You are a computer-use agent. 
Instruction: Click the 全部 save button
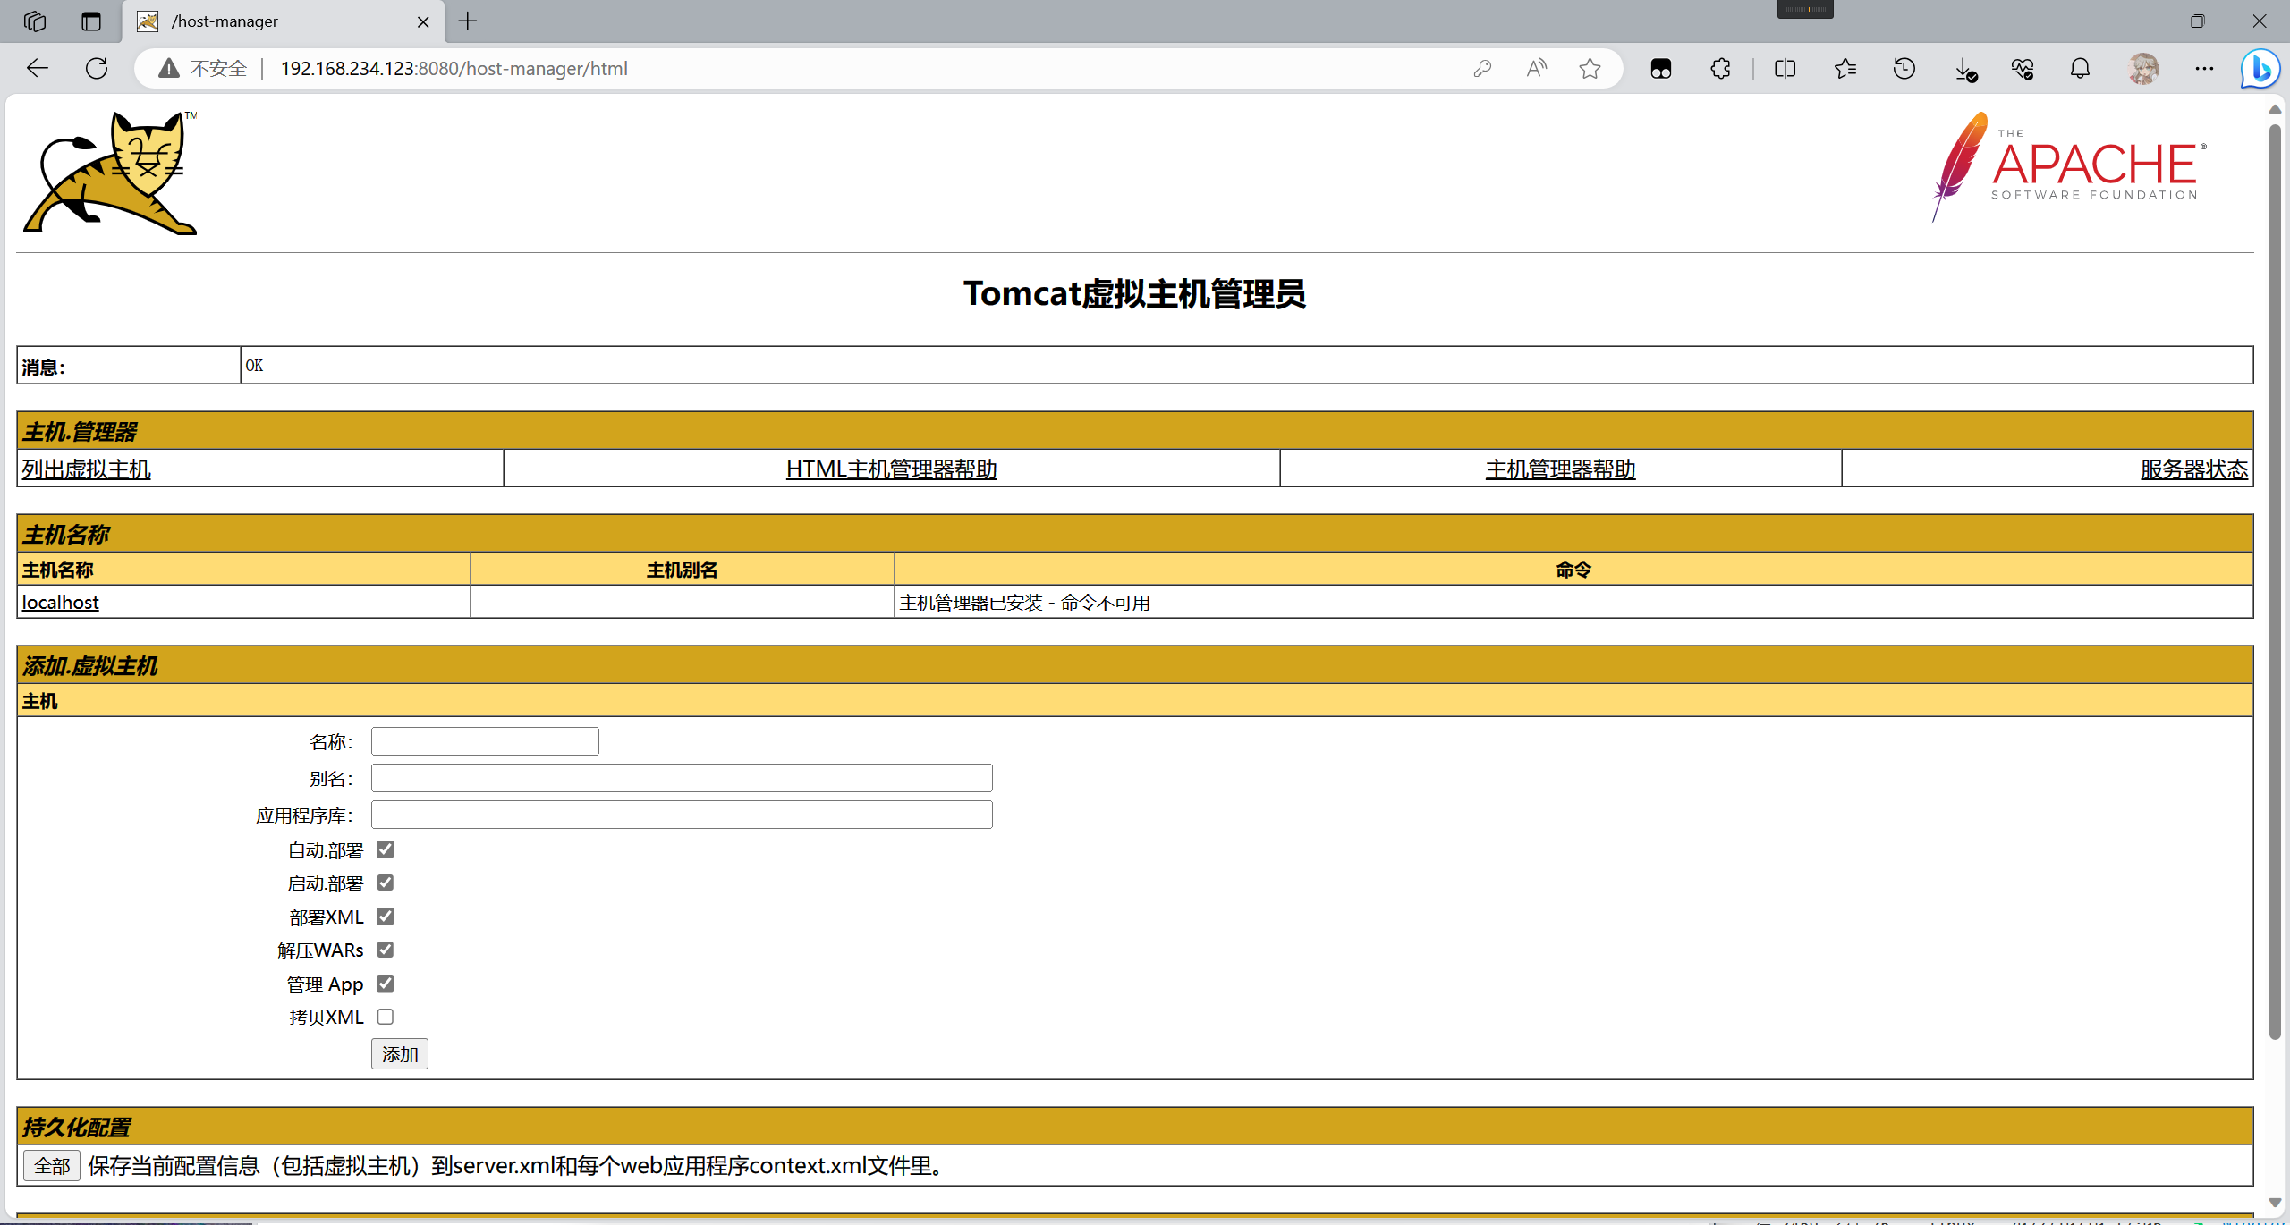tap(52, 1166)
